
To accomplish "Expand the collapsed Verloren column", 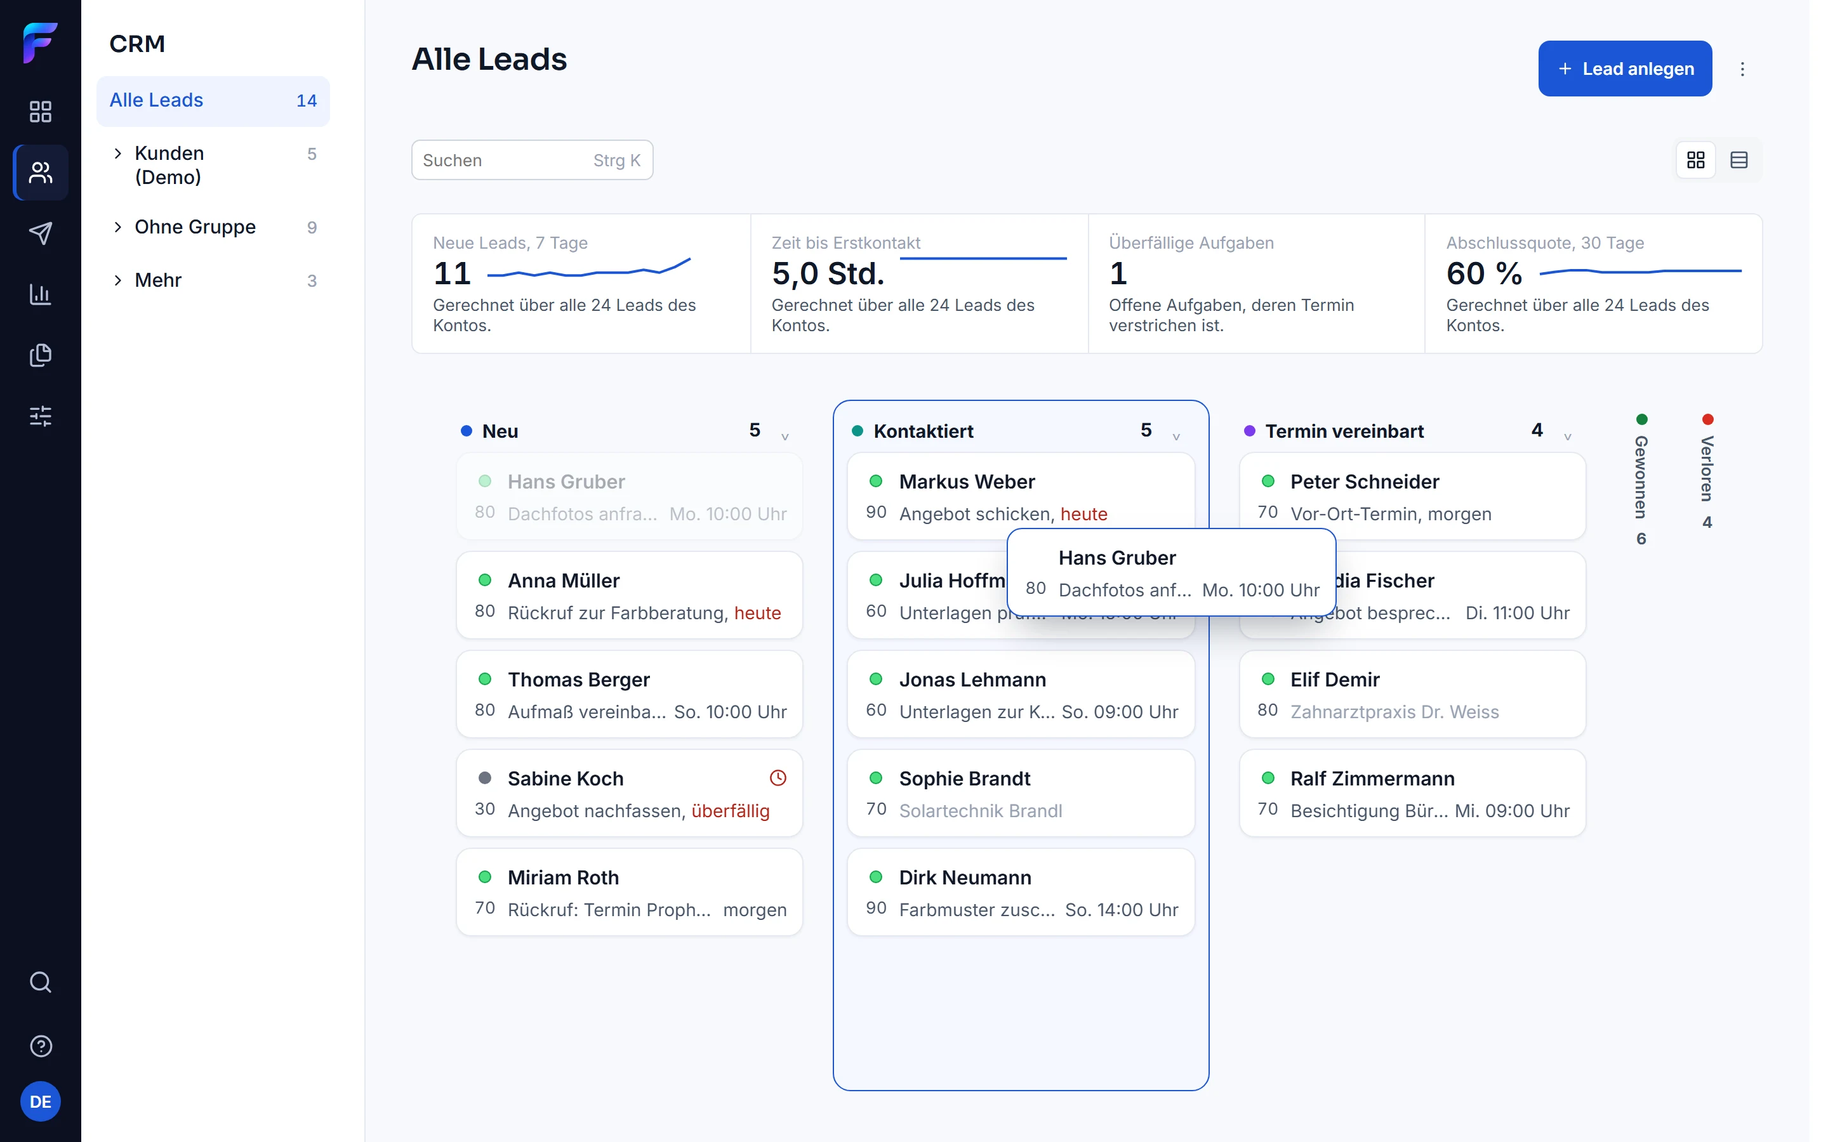I will [1707, 471].
